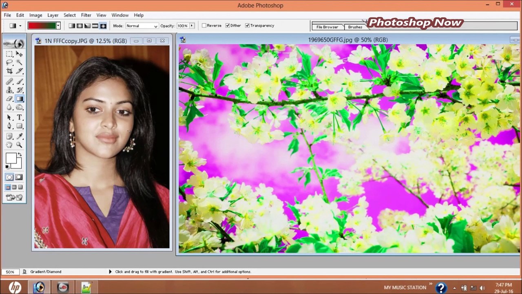
Task: Swap foreground and background colors
Action: coord(20,155)
